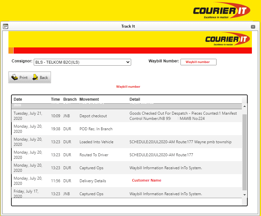This screenshot has height=216, width=261.
Task: Click the Movement column header
Action: pos(89,99)
